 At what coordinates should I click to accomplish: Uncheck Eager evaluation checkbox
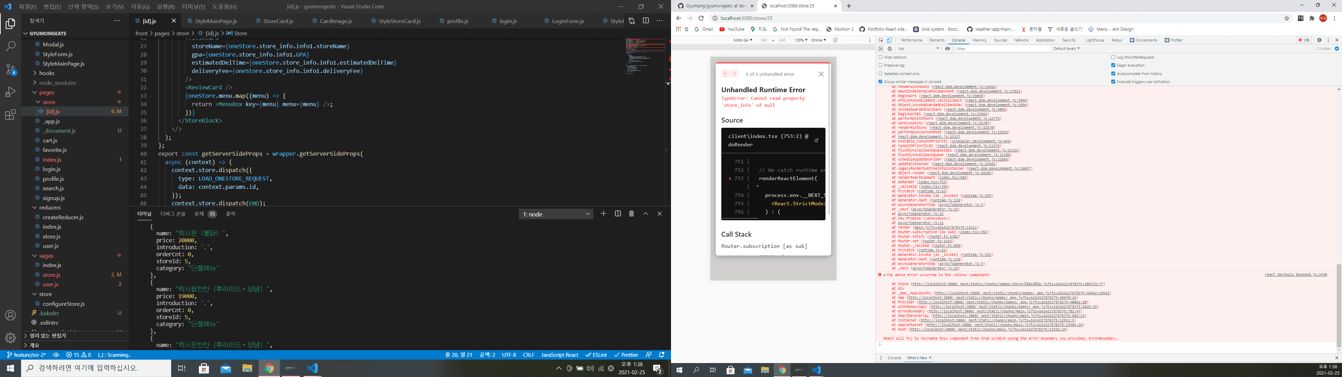1113,66
